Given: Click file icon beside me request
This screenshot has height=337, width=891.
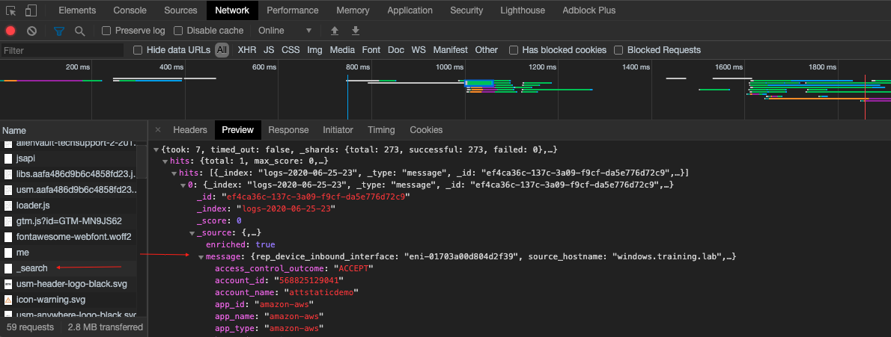Looking at the screenshot, I should tap(8, 252).
